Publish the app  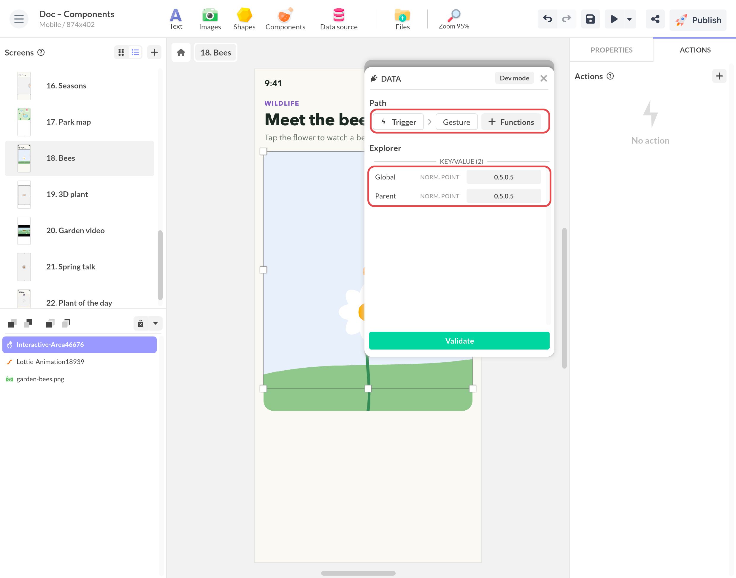tap(698, 20)
